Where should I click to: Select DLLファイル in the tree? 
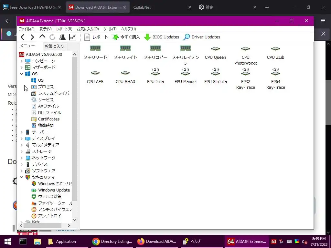[46, 113]
